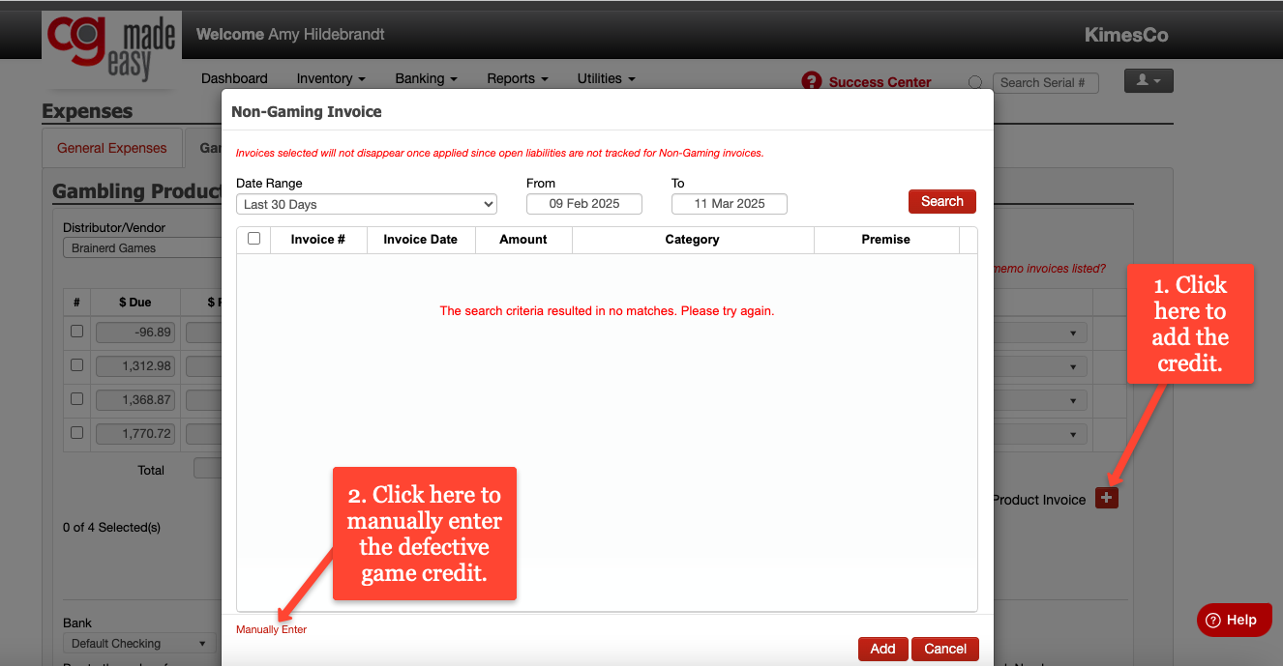Screen dimensions: 1283x666
Task: Open the Default Checking bank dropdown
Action: click(x=139, y=644)
